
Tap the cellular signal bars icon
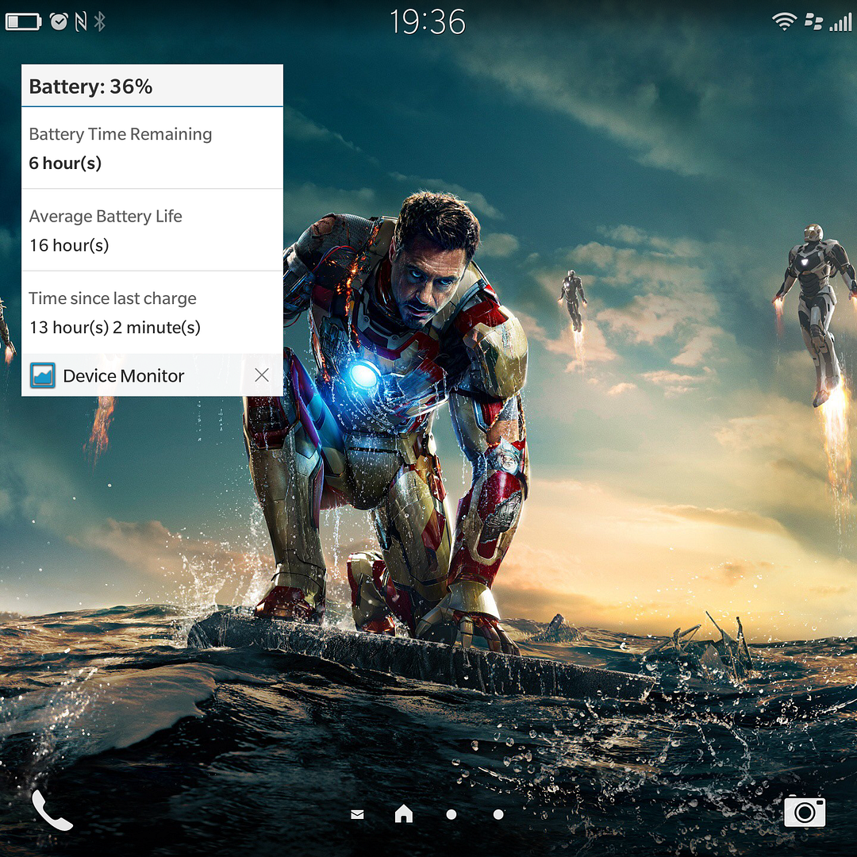840,22
